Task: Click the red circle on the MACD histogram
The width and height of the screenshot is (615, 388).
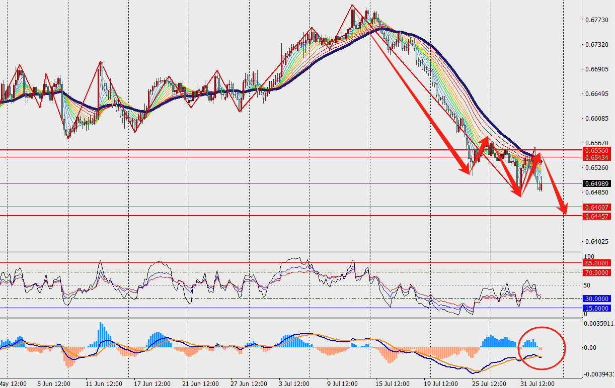Action: coord(542,347)
